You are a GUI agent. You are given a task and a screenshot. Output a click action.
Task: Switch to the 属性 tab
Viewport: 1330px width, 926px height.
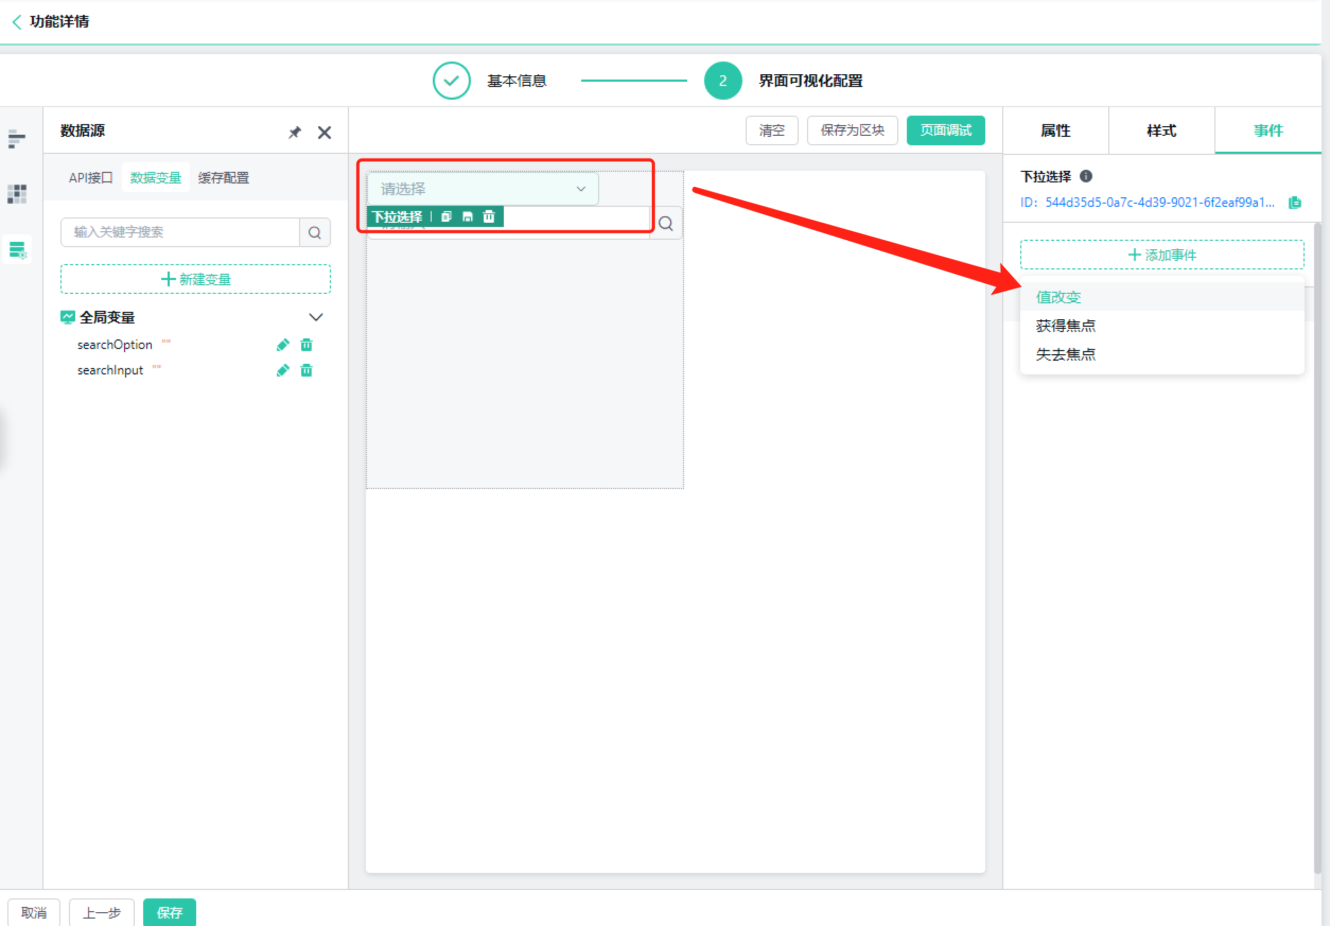[1055, 130]
